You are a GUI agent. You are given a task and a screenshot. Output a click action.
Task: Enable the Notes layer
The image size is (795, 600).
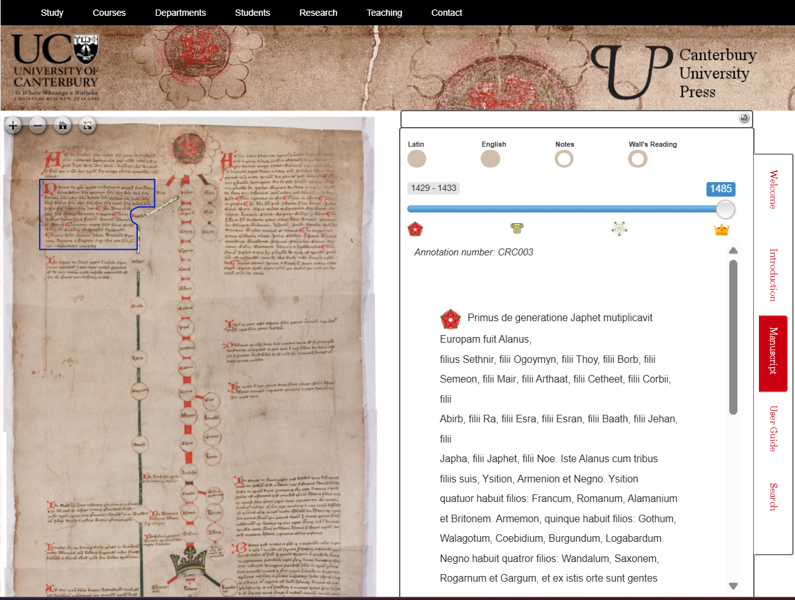pos(564,159)
